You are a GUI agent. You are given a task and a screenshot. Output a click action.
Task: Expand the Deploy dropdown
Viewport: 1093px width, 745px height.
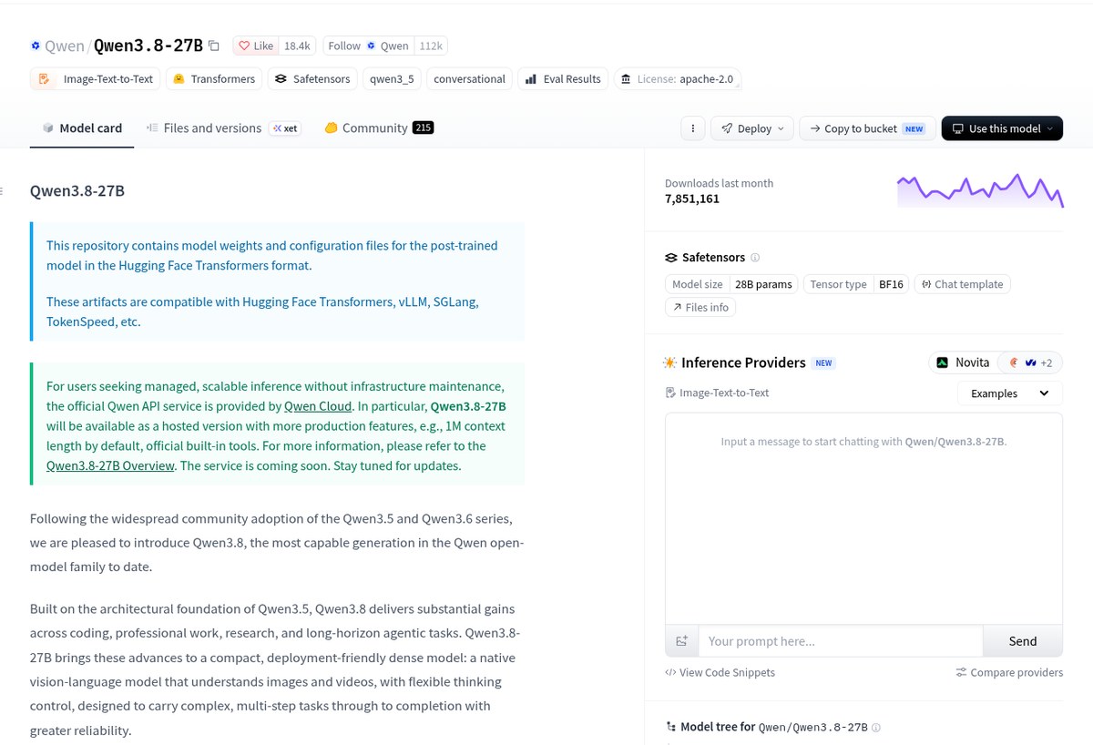pos(752,128)
